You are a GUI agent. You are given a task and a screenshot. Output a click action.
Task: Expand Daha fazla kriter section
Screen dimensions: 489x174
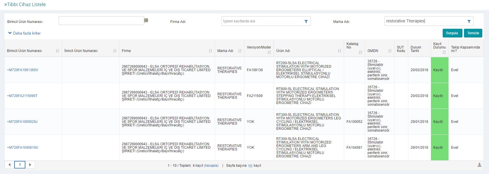click(24, 33)
